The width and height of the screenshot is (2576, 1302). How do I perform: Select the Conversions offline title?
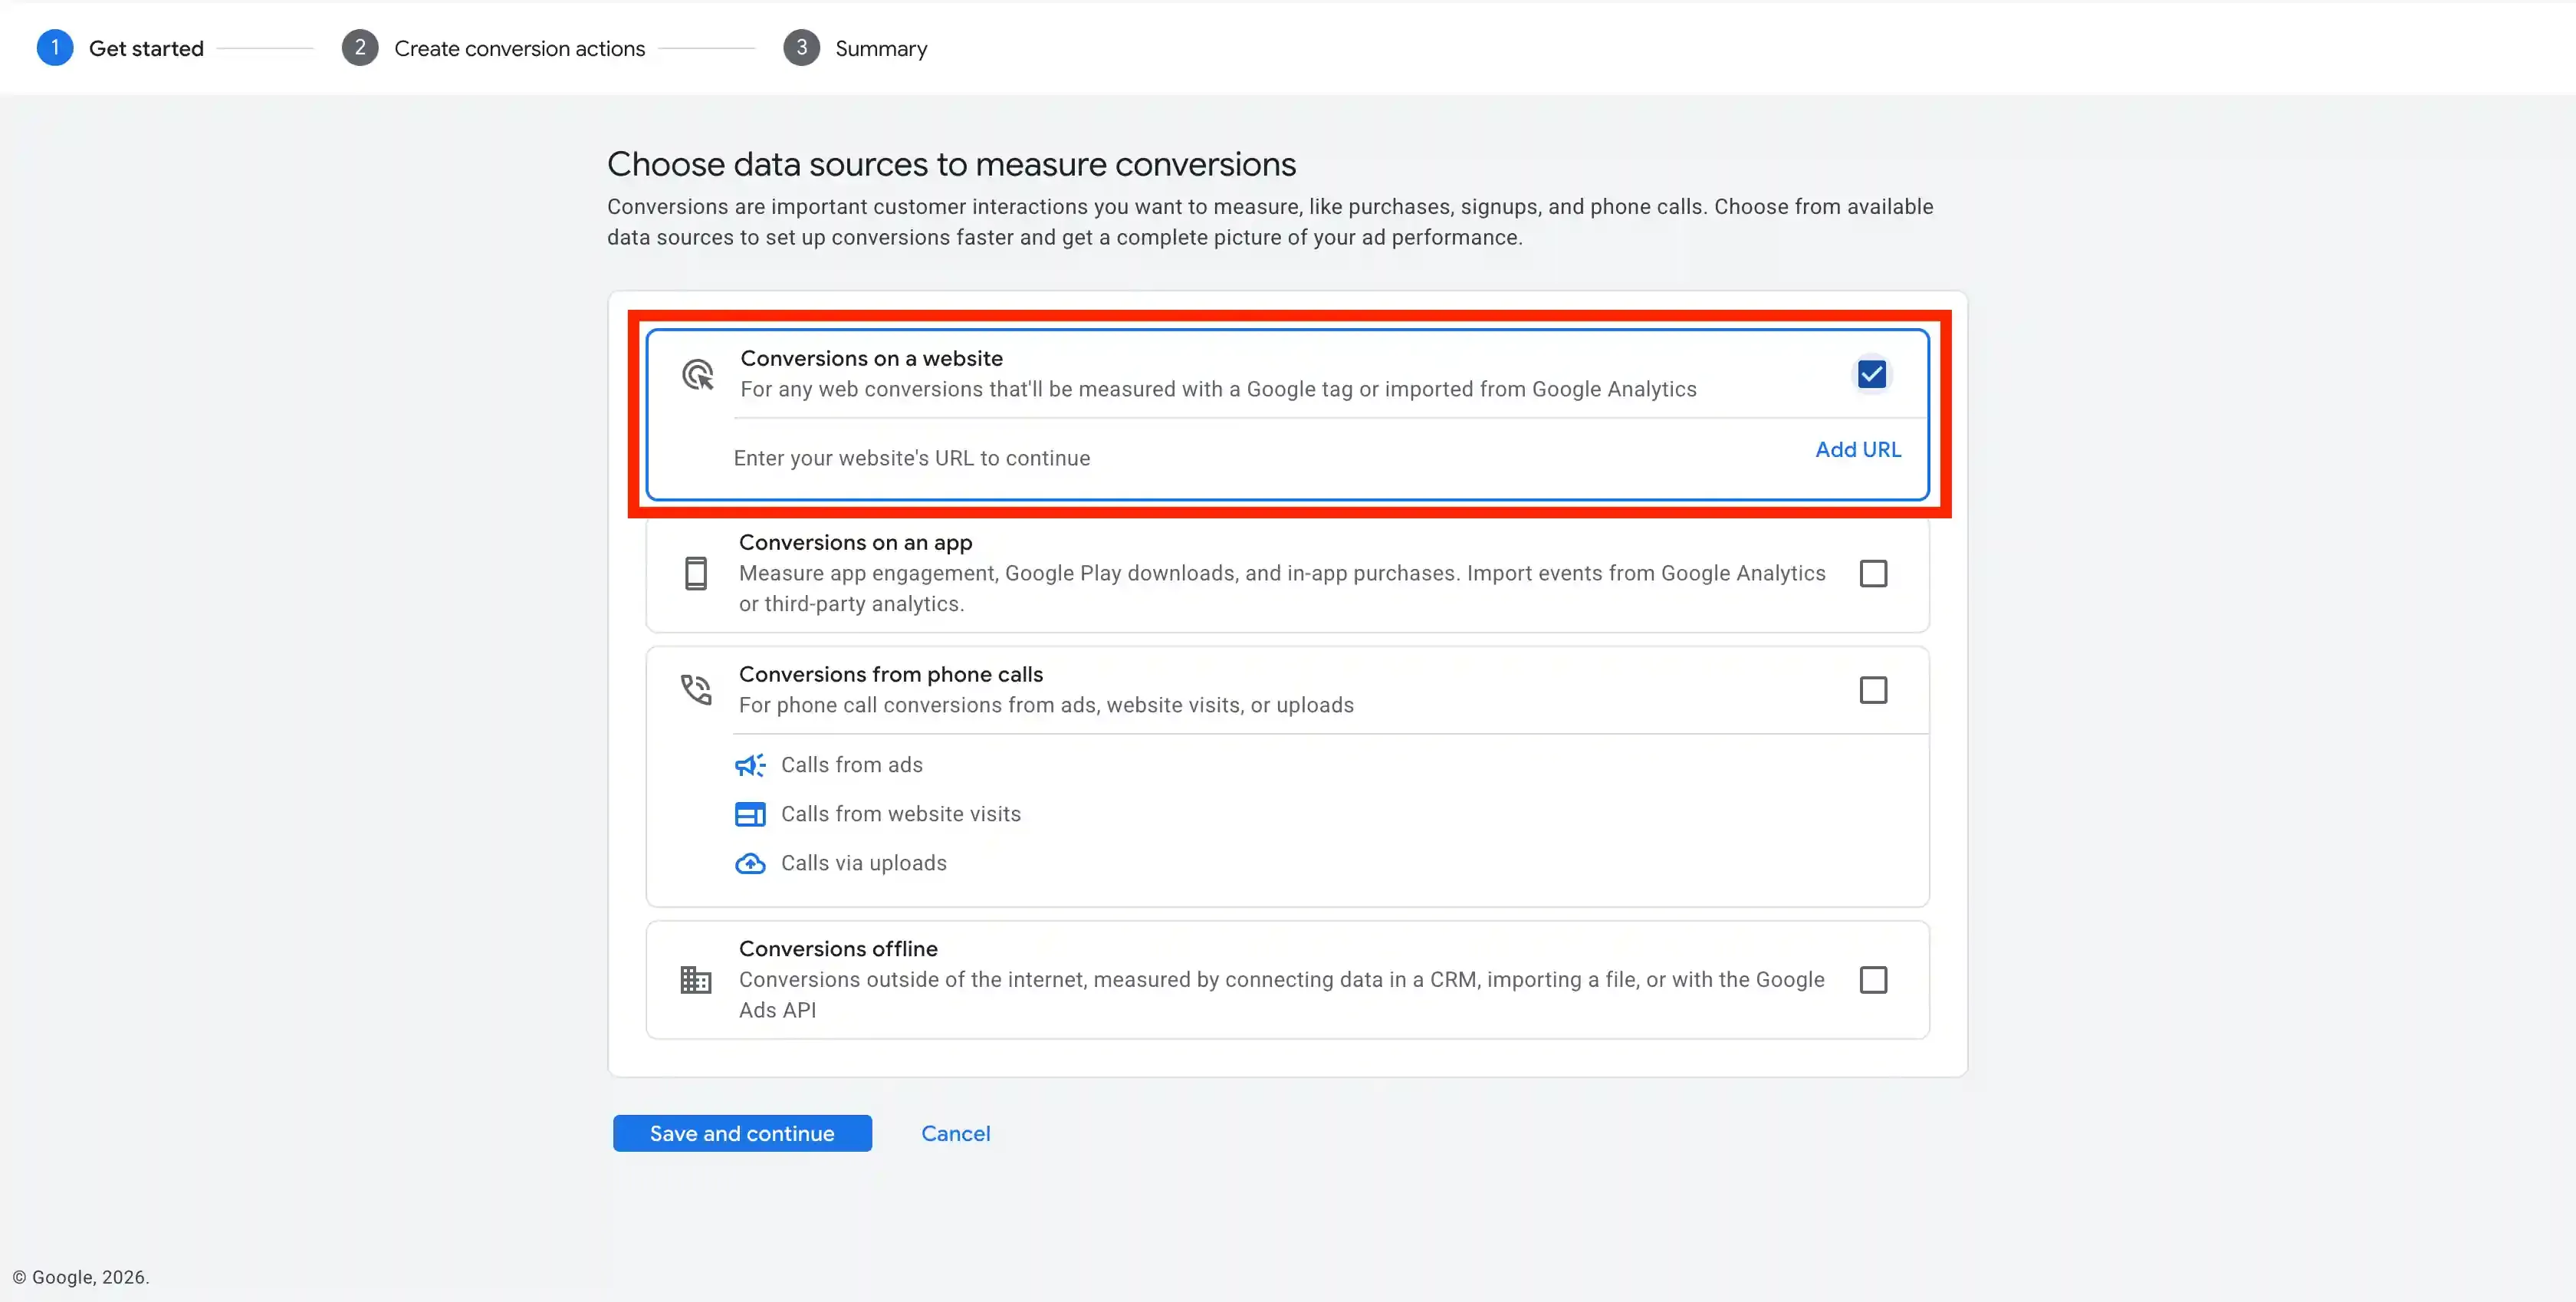pos(838,948)
